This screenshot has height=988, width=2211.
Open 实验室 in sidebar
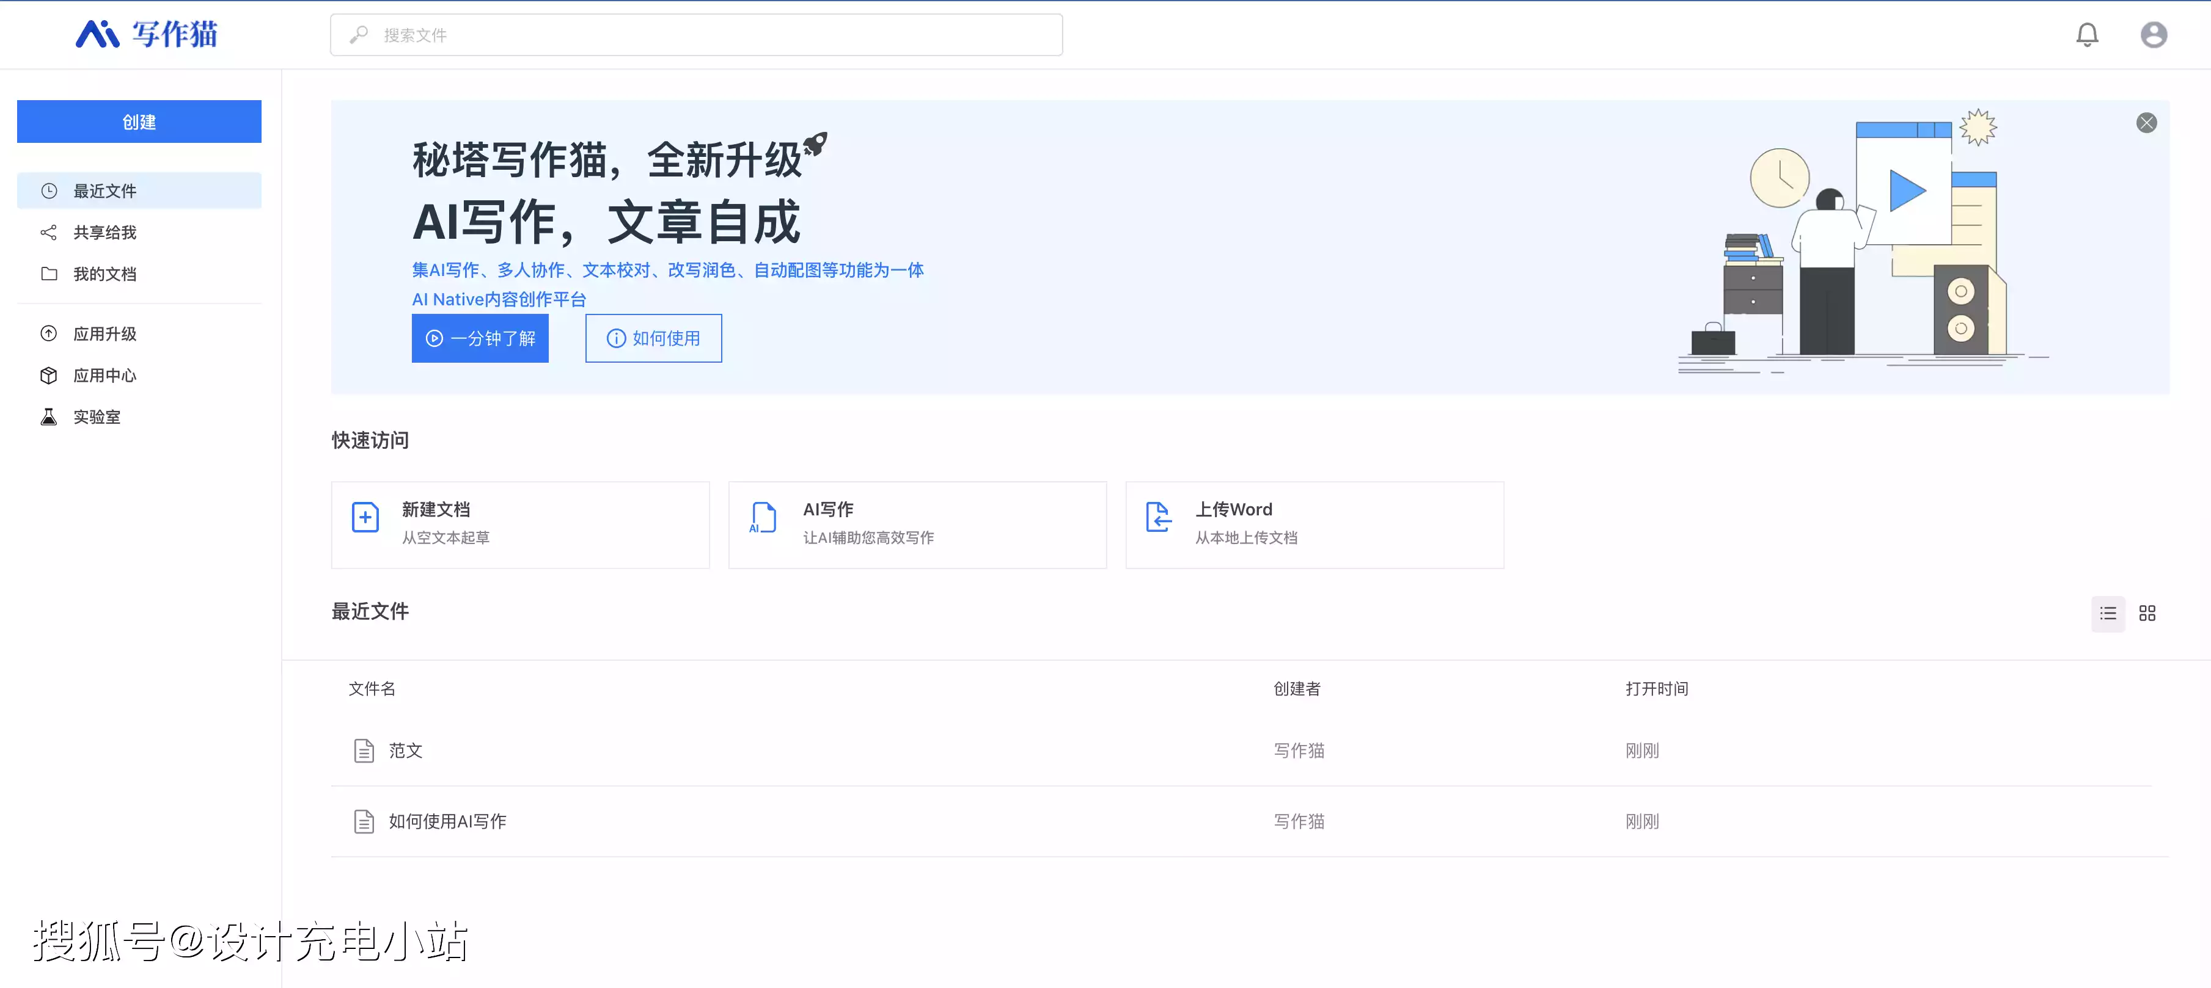(139, 417)
